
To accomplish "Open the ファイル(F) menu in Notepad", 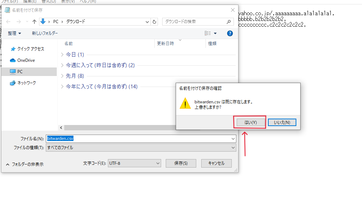I will click(x=10, y=1).
